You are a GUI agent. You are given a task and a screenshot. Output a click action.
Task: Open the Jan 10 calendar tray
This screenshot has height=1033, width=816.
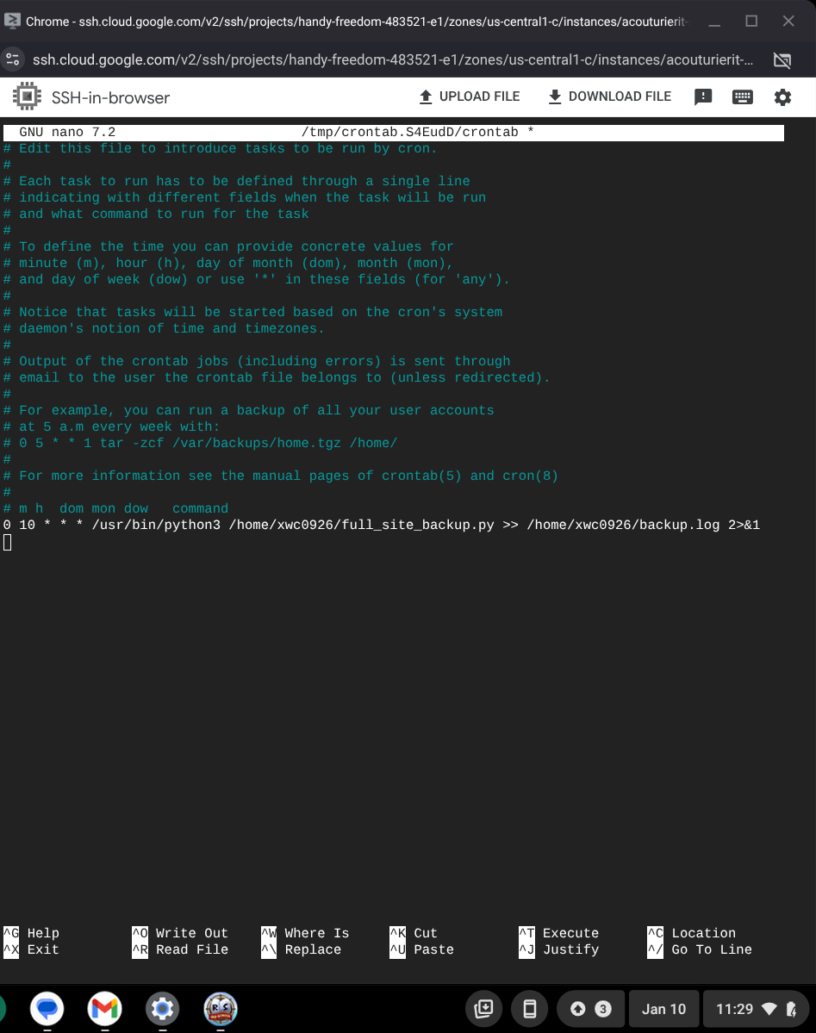pyautogui.click(x=663, y=1008)
